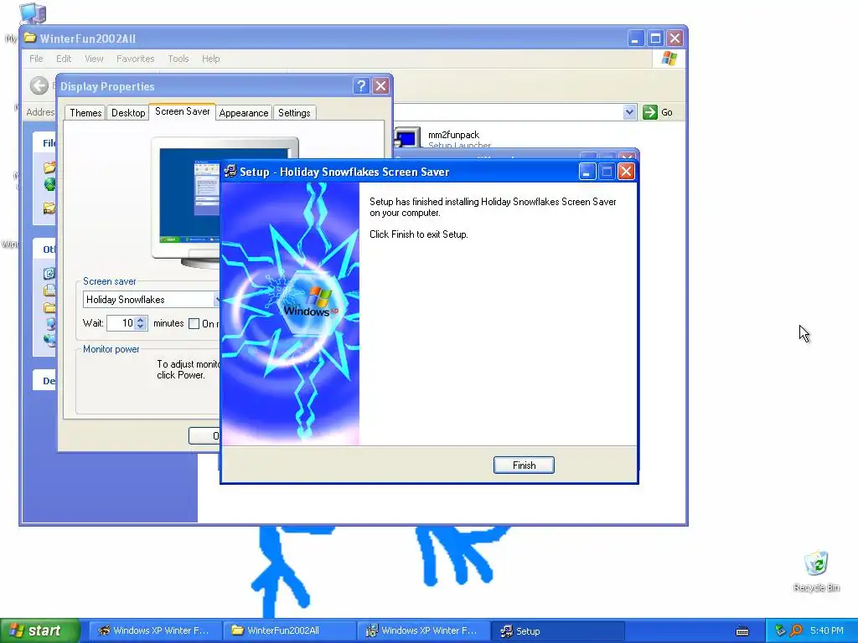Click the question mark help button in Display Properties
The image size is (858, 643).
click(x=360, y=86)
